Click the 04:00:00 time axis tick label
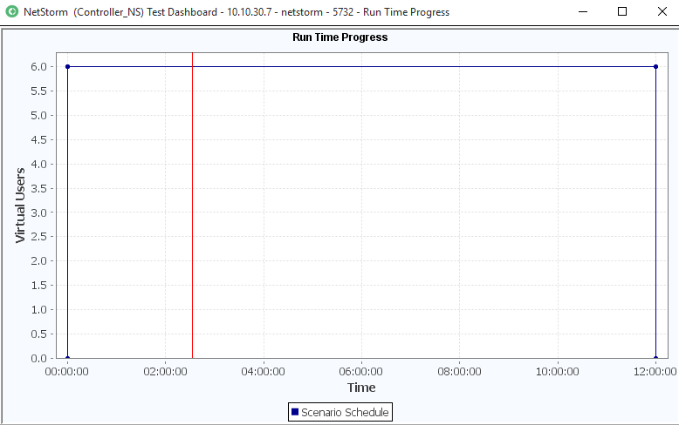 click(x=264, y=372)
